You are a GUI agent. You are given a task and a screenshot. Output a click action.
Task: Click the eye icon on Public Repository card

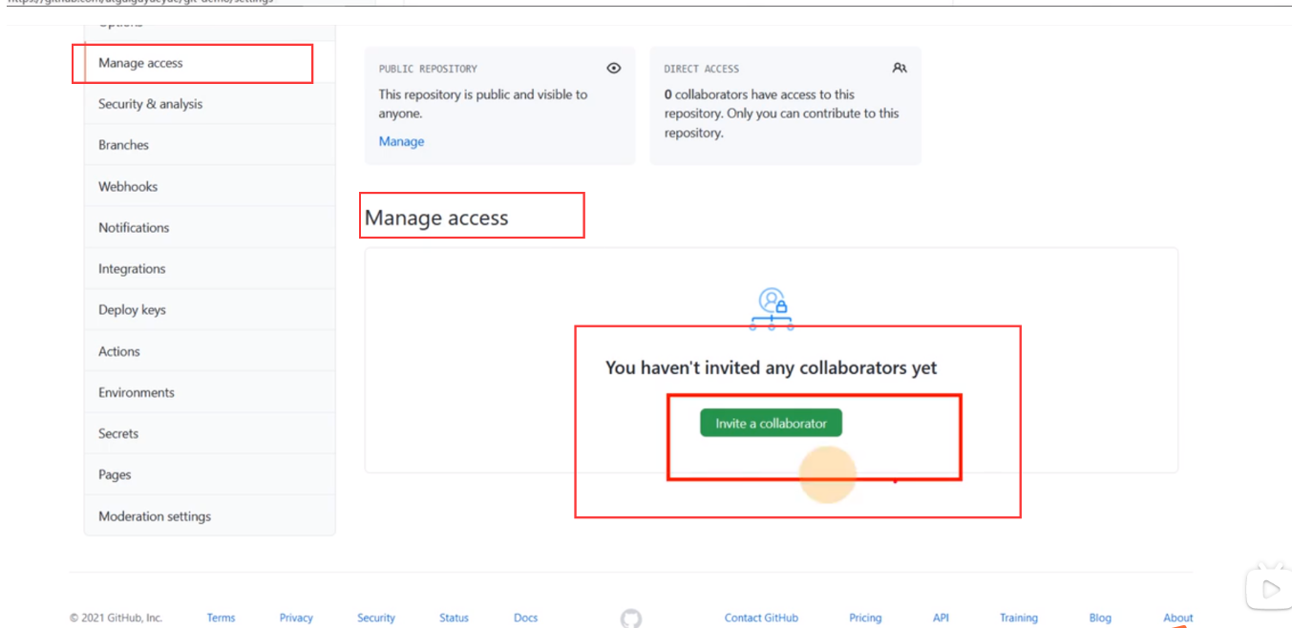(x=614, y=68)
